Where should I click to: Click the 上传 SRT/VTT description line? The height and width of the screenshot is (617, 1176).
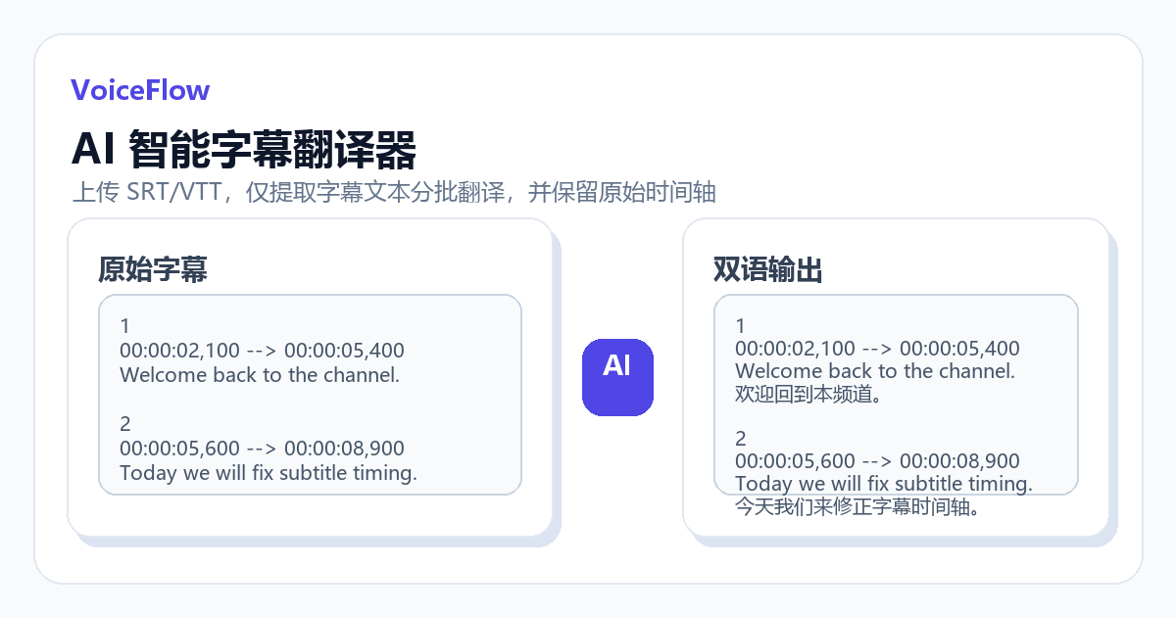click(394, 192)
